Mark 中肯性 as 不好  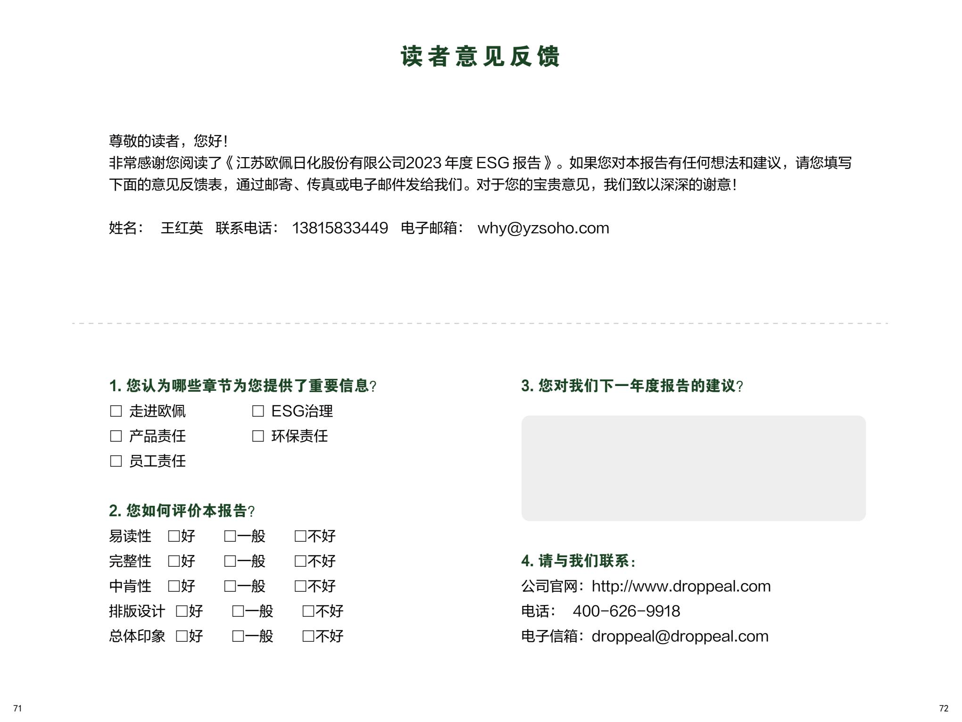(300, 586)
